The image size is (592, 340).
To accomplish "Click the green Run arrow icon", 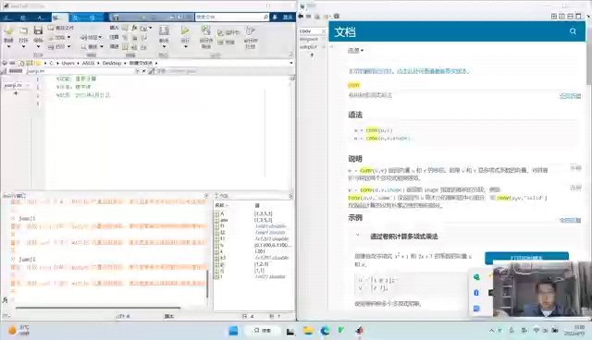I will coord(185,30).
